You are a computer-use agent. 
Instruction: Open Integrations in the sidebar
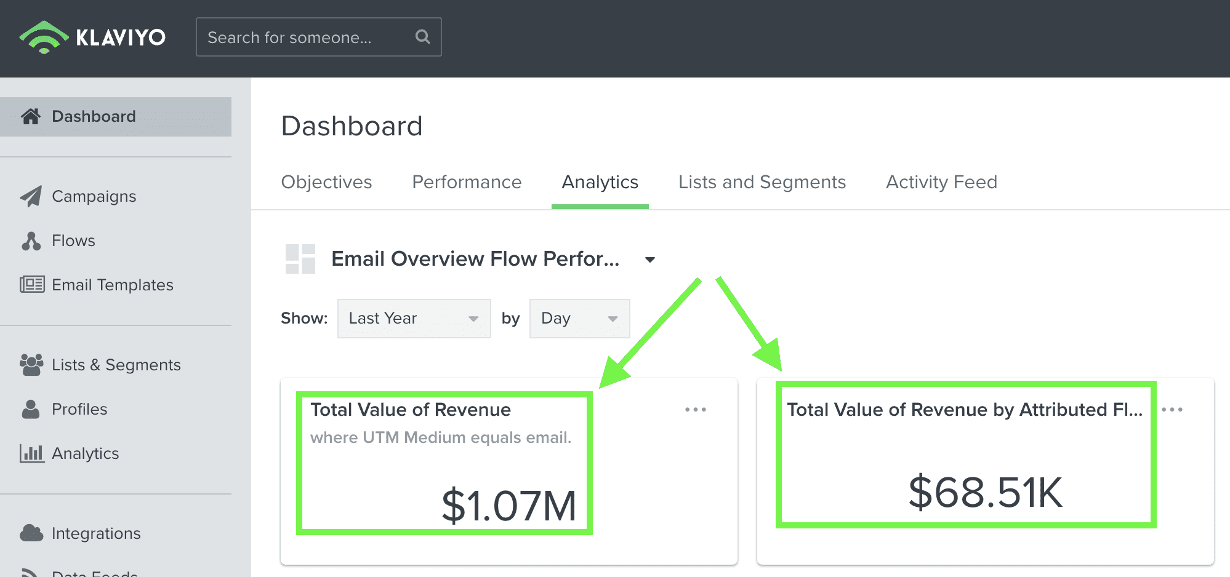click(96, 533)
